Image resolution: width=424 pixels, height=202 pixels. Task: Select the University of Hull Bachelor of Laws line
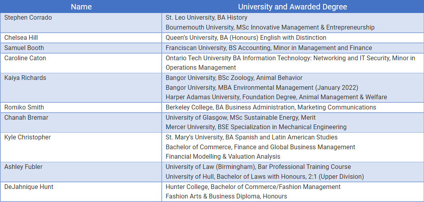pos(264,177)
